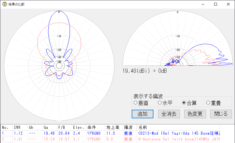235x143 pixels.
Task: Click the Elev. column header
Action: (x=79, y=127)
